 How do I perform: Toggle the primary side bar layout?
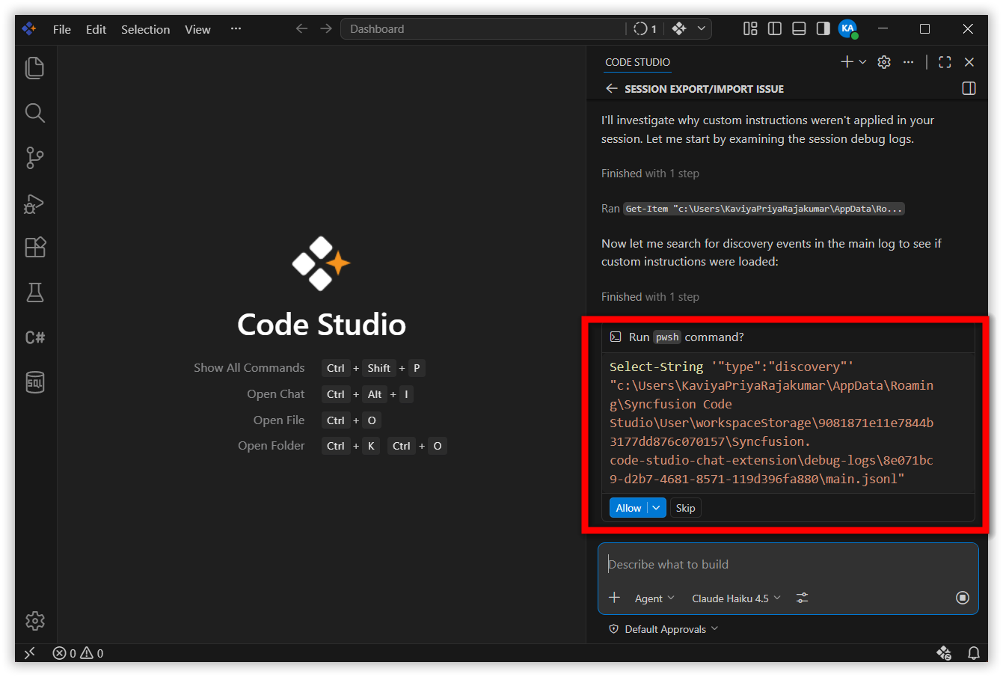(775, 28)
